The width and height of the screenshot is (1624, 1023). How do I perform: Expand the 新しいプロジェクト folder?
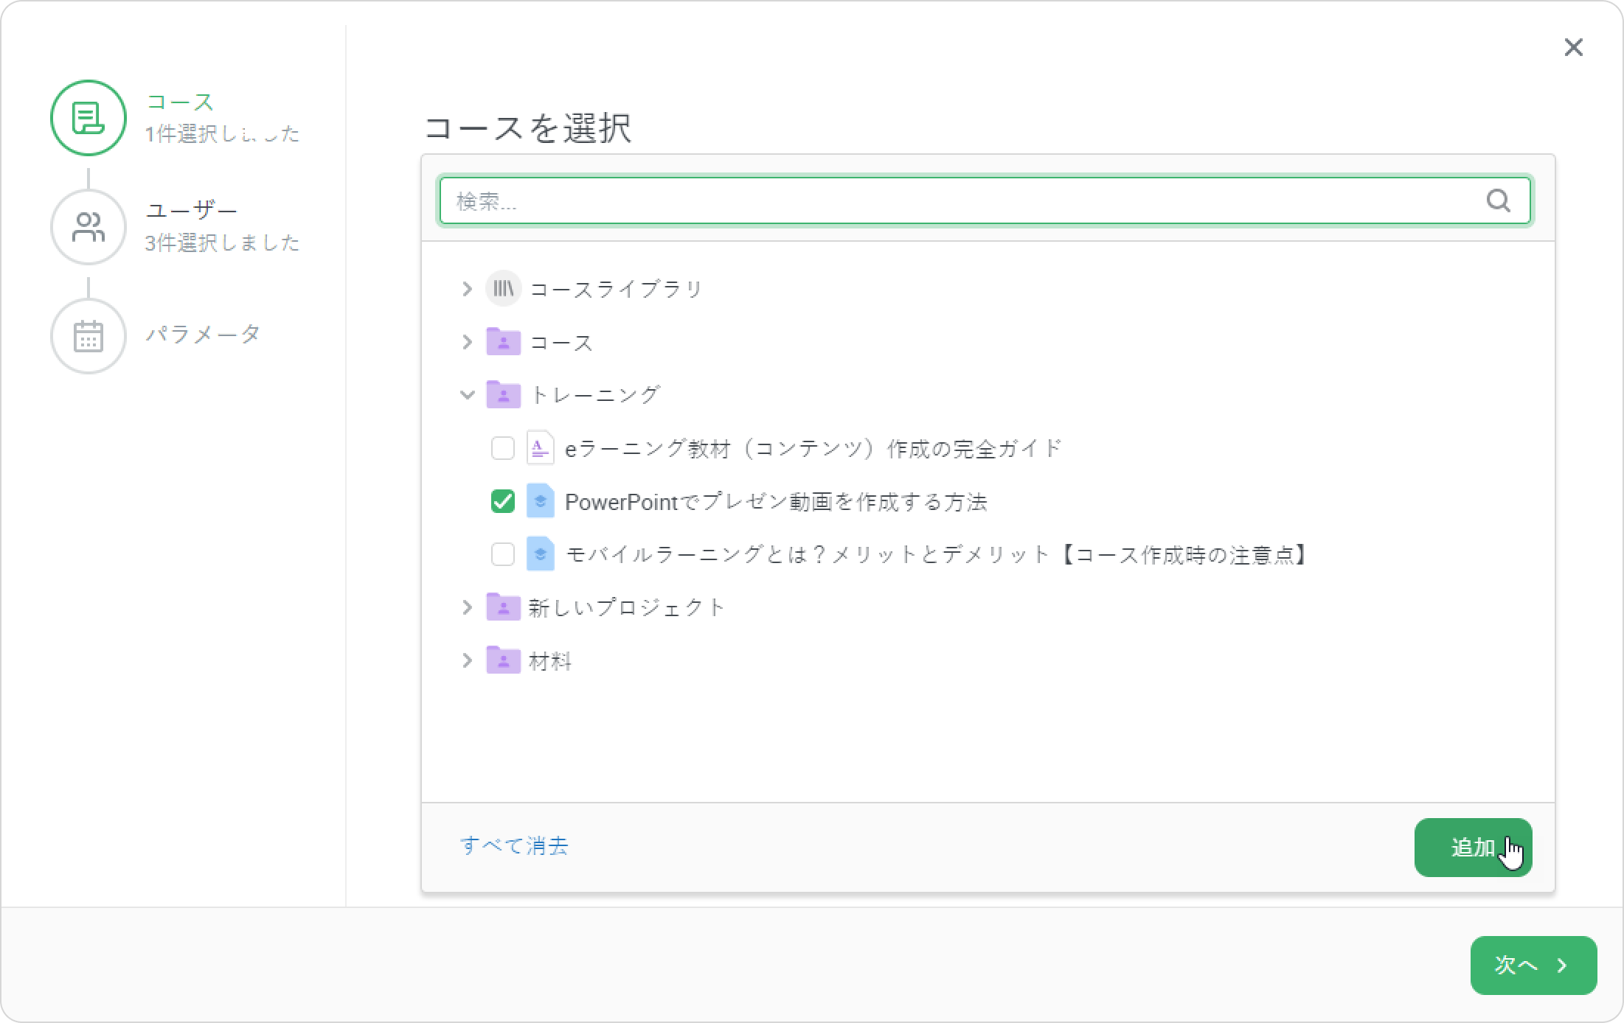pos(467,607)
